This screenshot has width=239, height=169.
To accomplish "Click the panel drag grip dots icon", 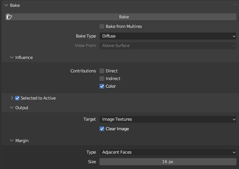I will (x=235, y=5).
